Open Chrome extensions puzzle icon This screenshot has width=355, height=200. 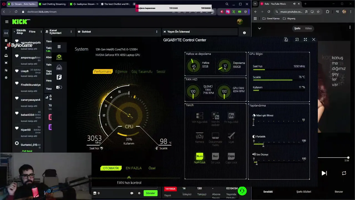pyautogui.click(x=328, y=12)
